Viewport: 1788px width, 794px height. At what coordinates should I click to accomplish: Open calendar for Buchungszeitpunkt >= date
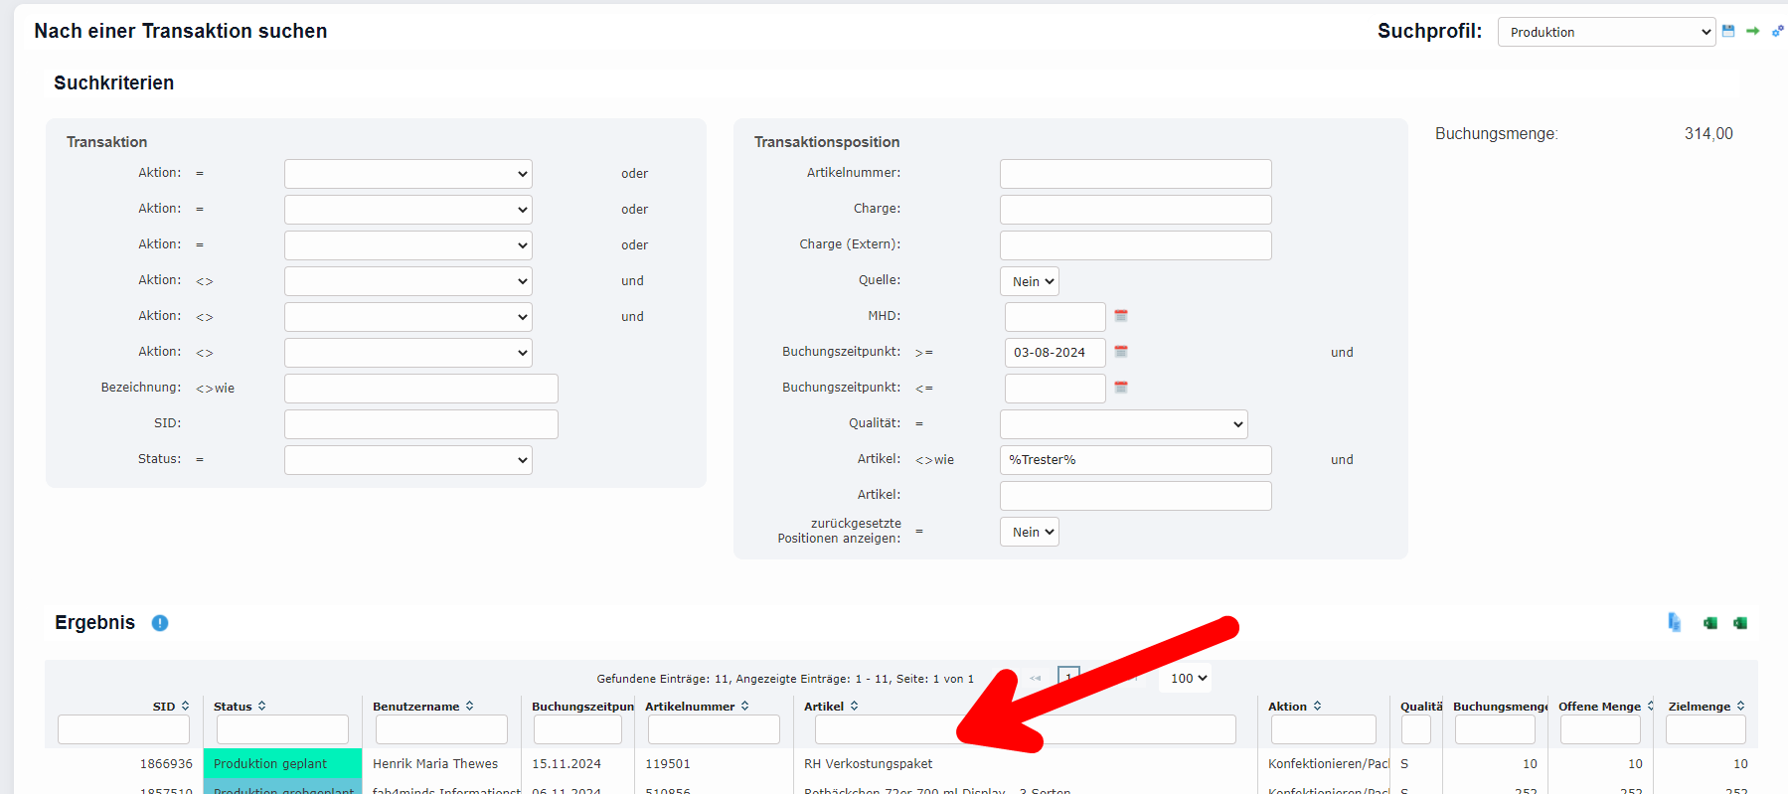pos(1121,352)
